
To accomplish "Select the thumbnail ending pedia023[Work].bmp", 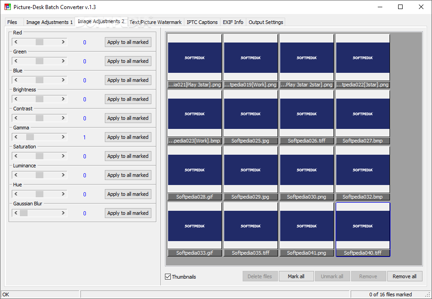I will click(x=194, y=117).
